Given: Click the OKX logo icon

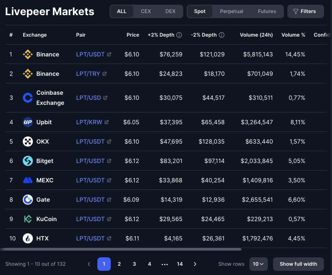Looking at the screenshot, I should (28, 142).
